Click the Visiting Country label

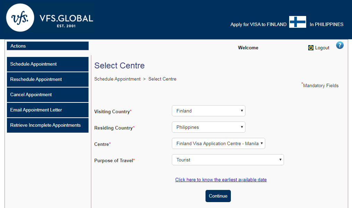click(113, 111)
